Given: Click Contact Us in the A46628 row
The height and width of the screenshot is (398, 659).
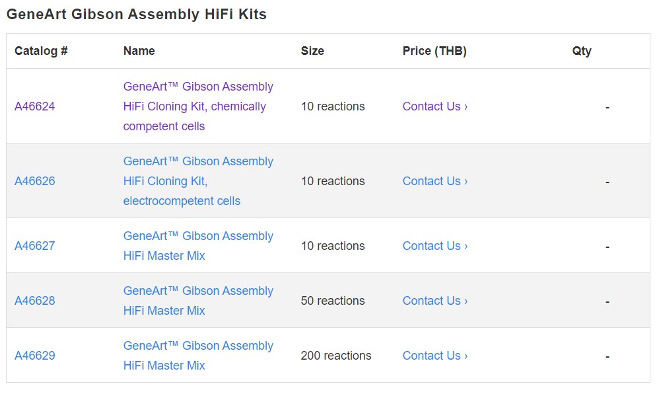Looking at the screenshot, I should tap(435, 301).
